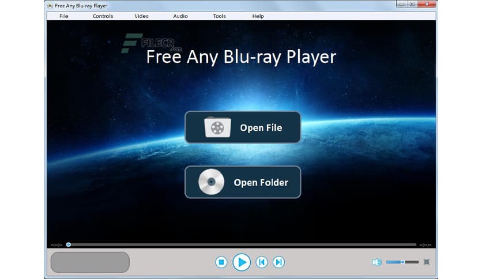This screenshot has height=279, width=482.
Task: Open the Tools menu
Action: 219,16
